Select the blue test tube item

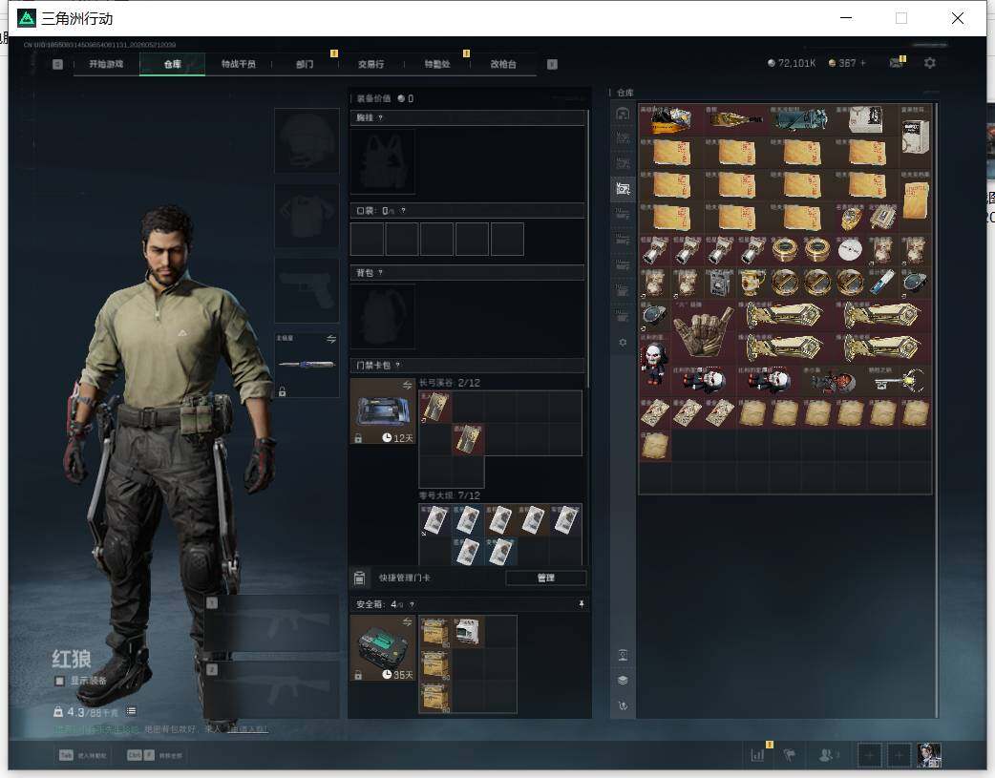click(x=882, y=283)
